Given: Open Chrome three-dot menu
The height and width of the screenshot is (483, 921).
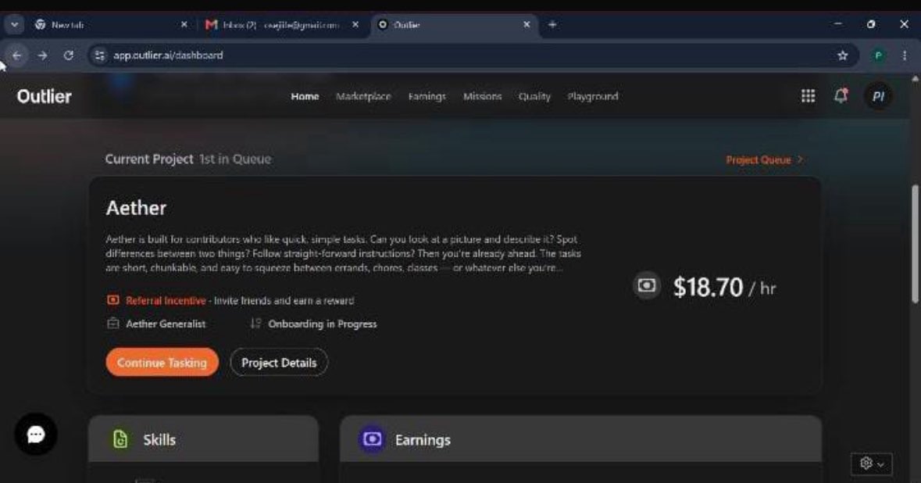Looking at the screenshot, I should point(905,55).
